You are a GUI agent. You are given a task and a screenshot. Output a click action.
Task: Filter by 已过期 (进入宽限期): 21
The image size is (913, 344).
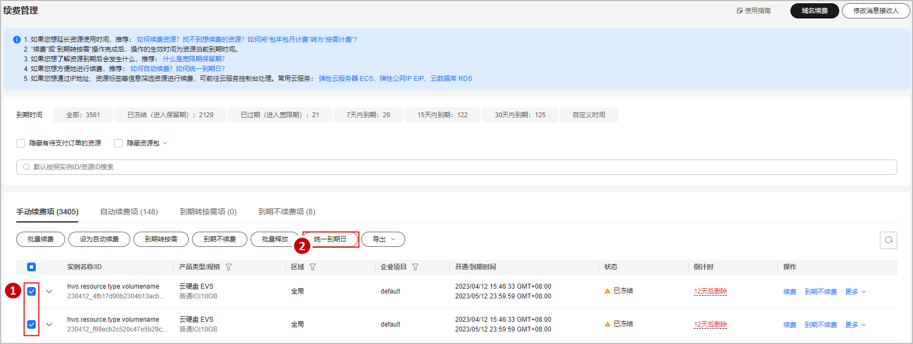click(x=280, y=115)
